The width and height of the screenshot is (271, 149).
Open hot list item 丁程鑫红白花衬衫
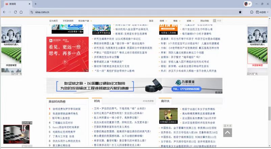(63, 123)
